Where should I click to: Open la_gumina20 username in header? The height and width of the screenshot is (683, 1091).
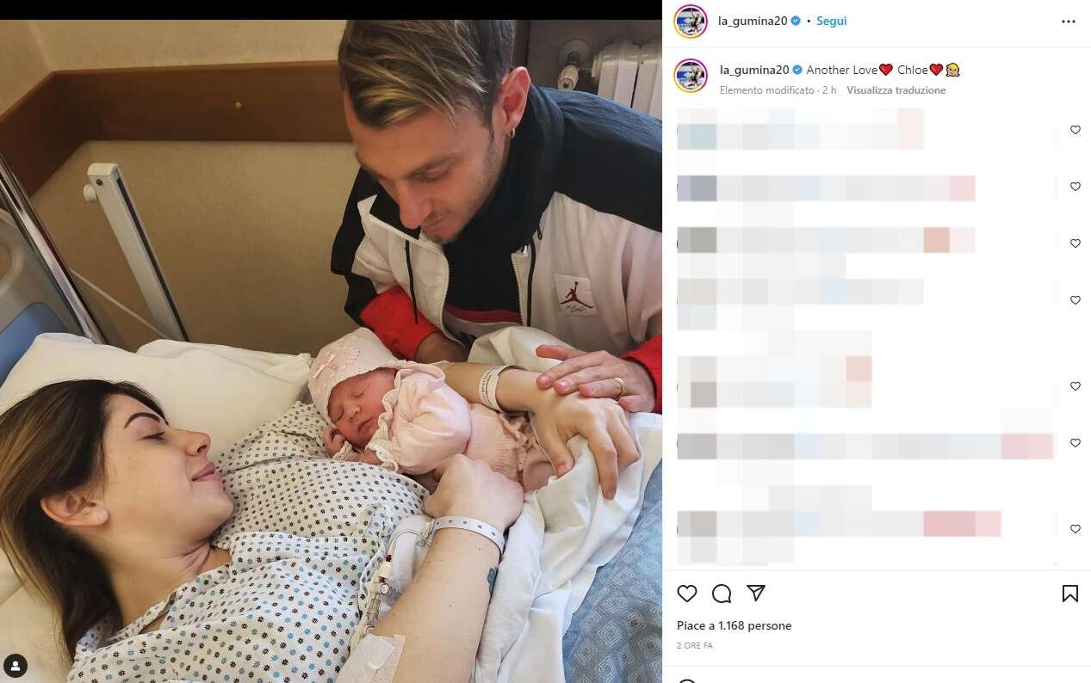click(753, 22)
